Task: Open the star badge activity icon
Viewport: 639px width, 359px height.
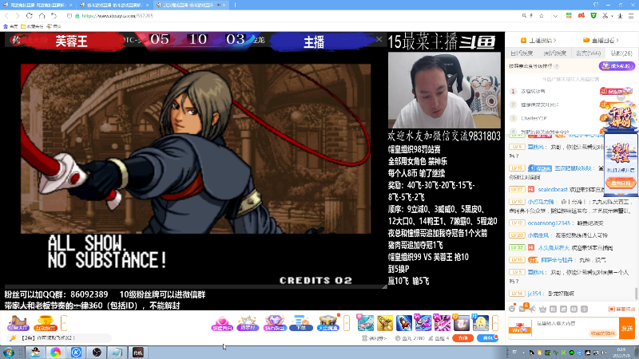Action: point(248,323)
